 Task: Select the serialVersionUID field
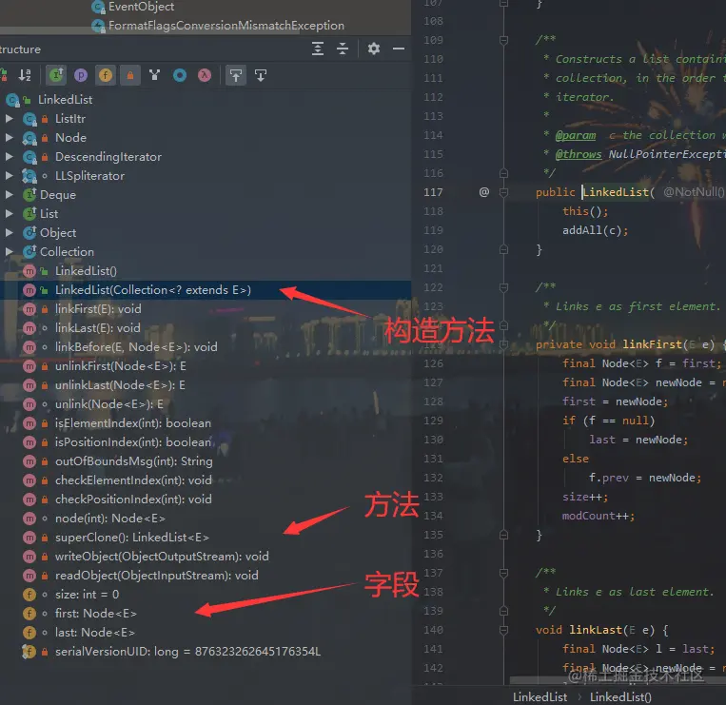187,652
